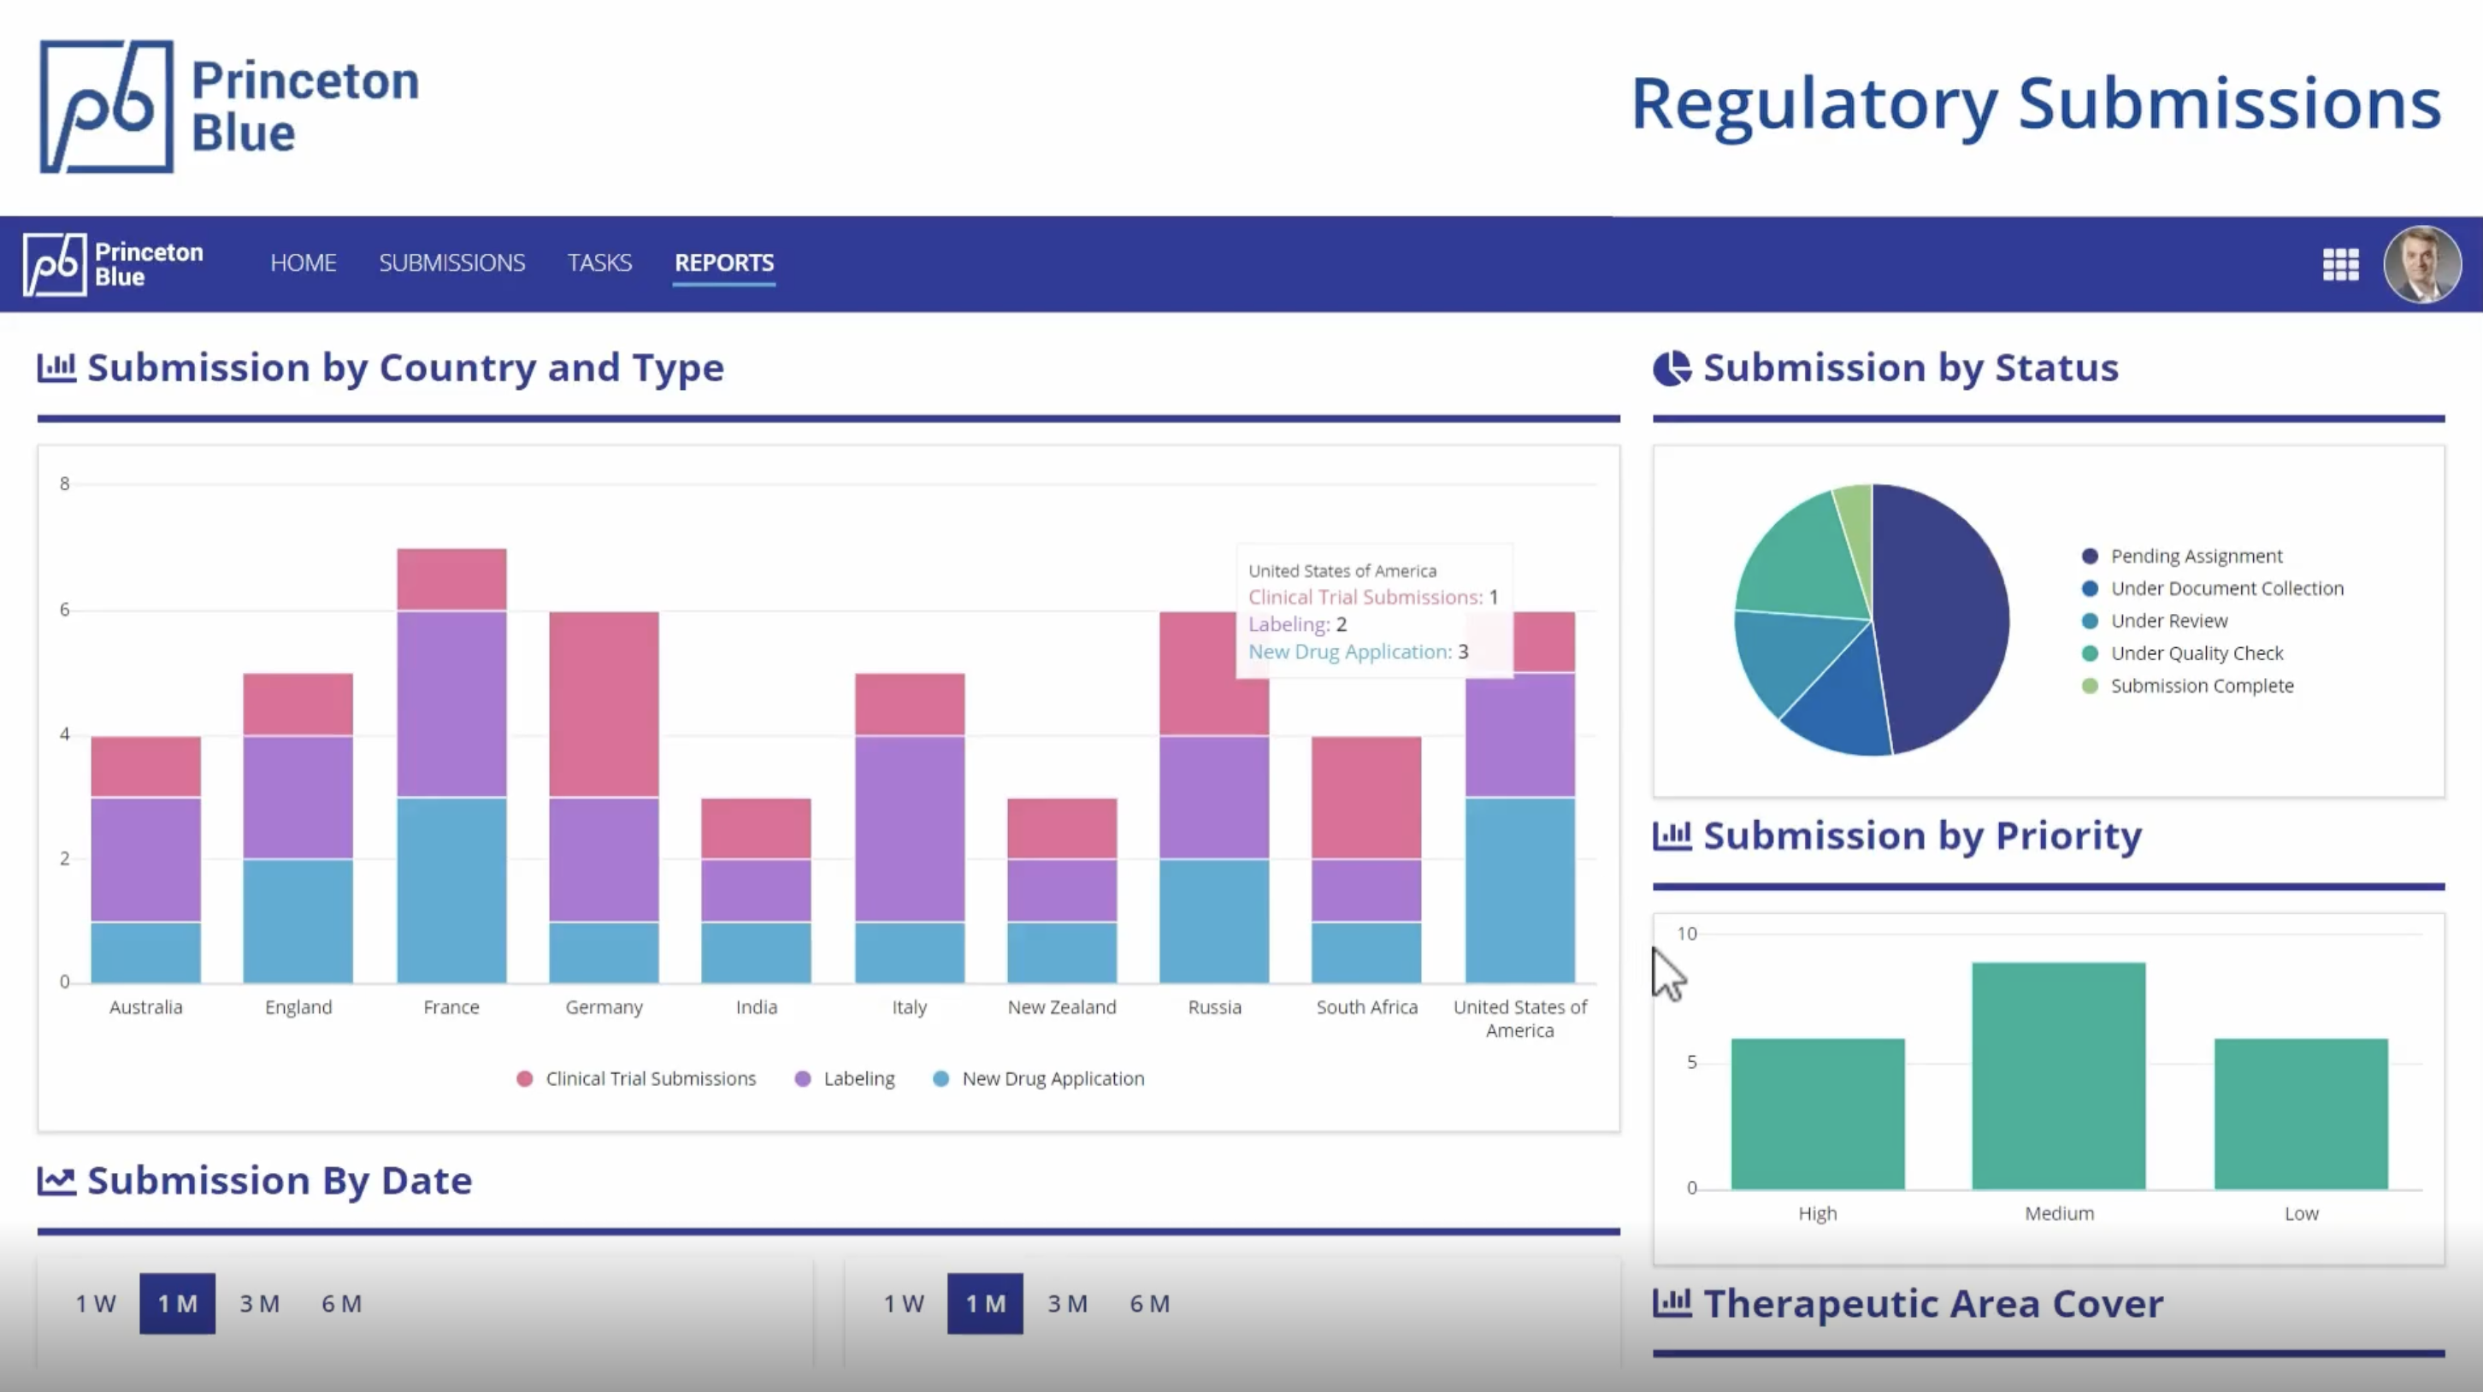Select 3 M range in left date chart

pyautogui.click(x=259, y=1303)
